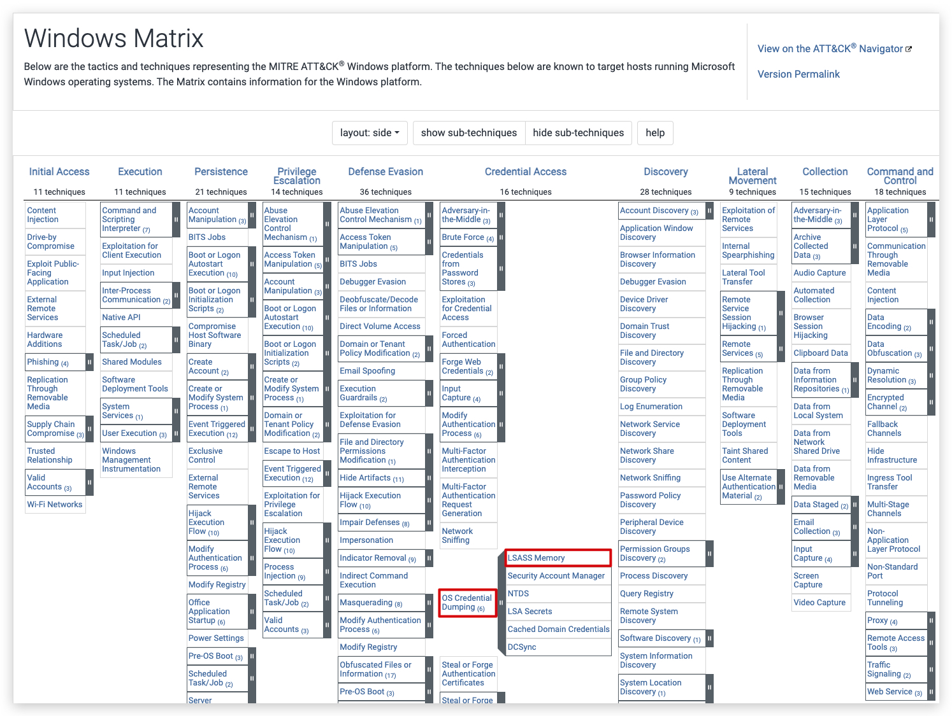
Task: Expand Hide Artifacts sub-techniques handle
Action: click(429, 478)
